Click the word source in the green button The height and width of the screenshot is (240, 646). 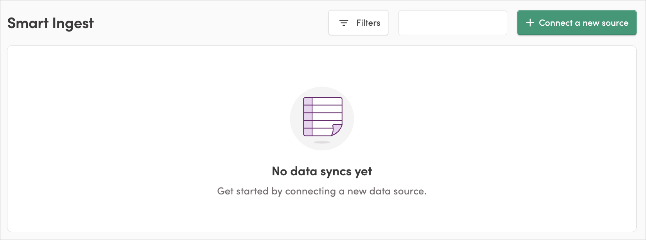(614, 23)
